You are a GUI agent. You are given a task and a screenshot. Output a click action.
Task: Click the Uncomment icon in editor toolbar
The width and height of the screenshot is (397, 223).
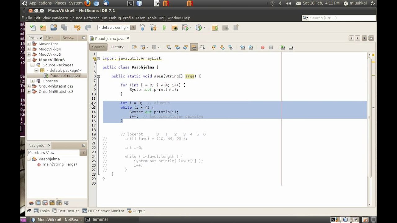coord(291,47)
